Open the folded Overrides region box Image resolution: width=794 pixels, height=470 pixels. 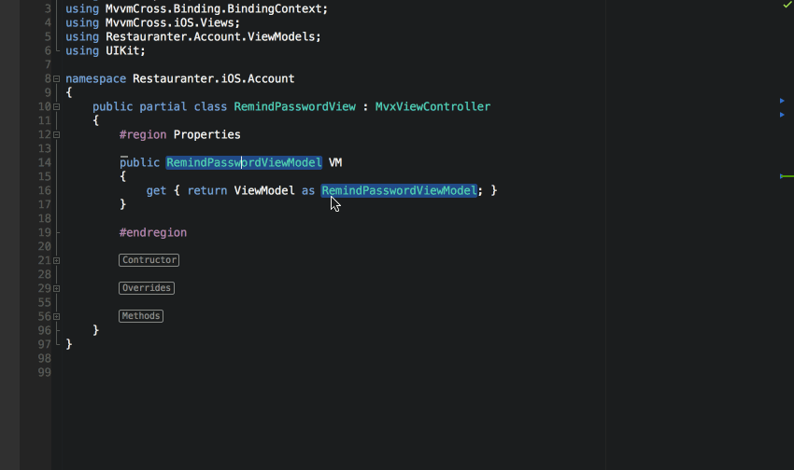click(x=147, y=288)
